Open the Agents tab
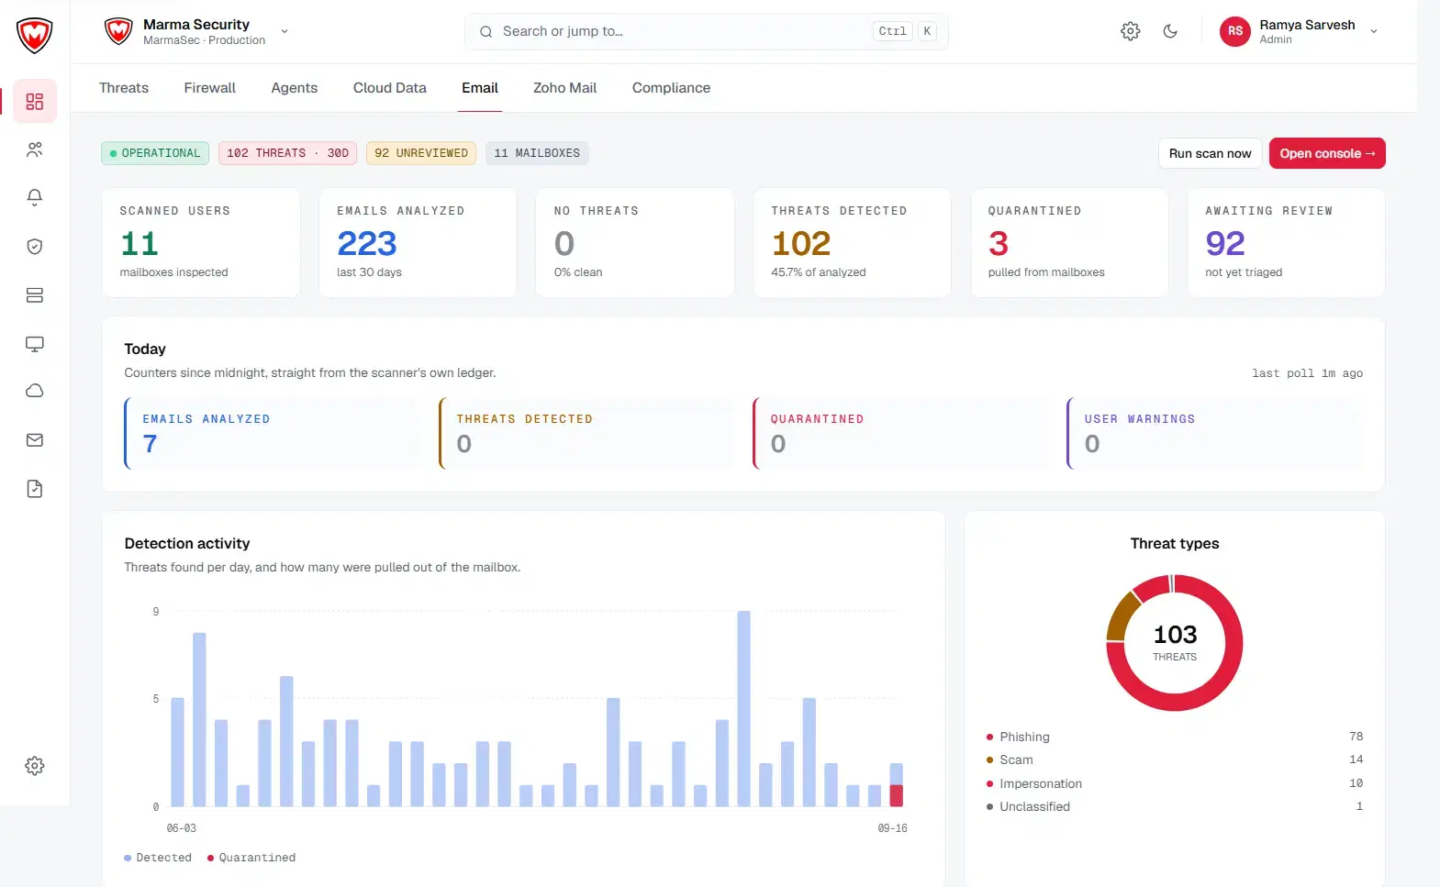Image resolution: width=1440 pixels, height=887 pixels. tap(295, 88)
